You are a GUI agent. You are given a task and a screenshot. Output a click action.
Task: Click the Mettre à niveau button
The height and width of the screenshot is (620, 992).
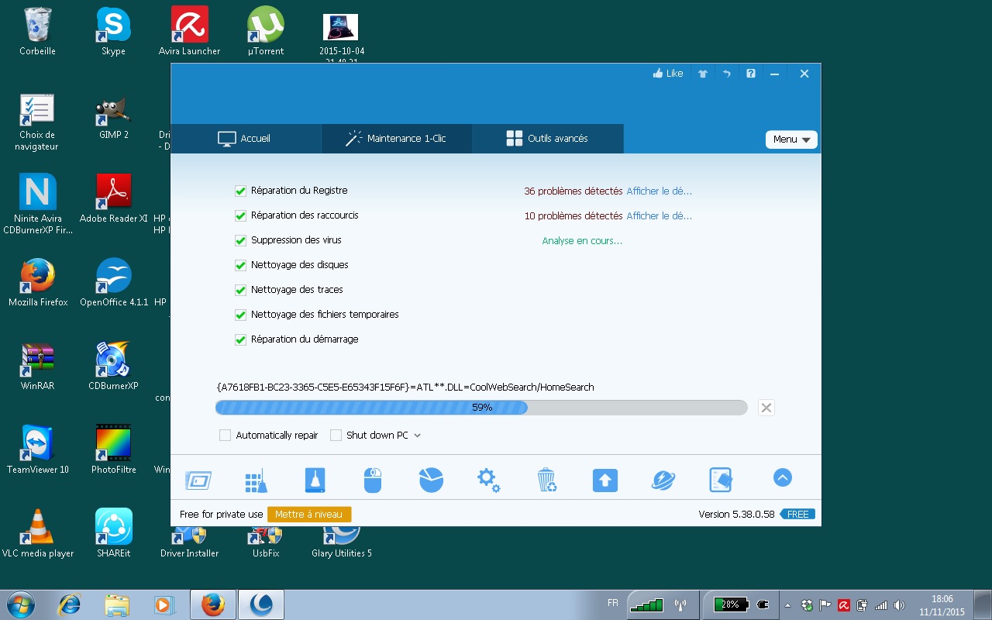point(309,515)
